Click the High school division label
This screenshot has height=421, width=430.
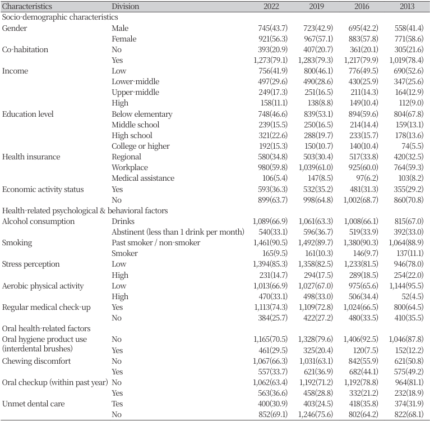tap(132, 135)
